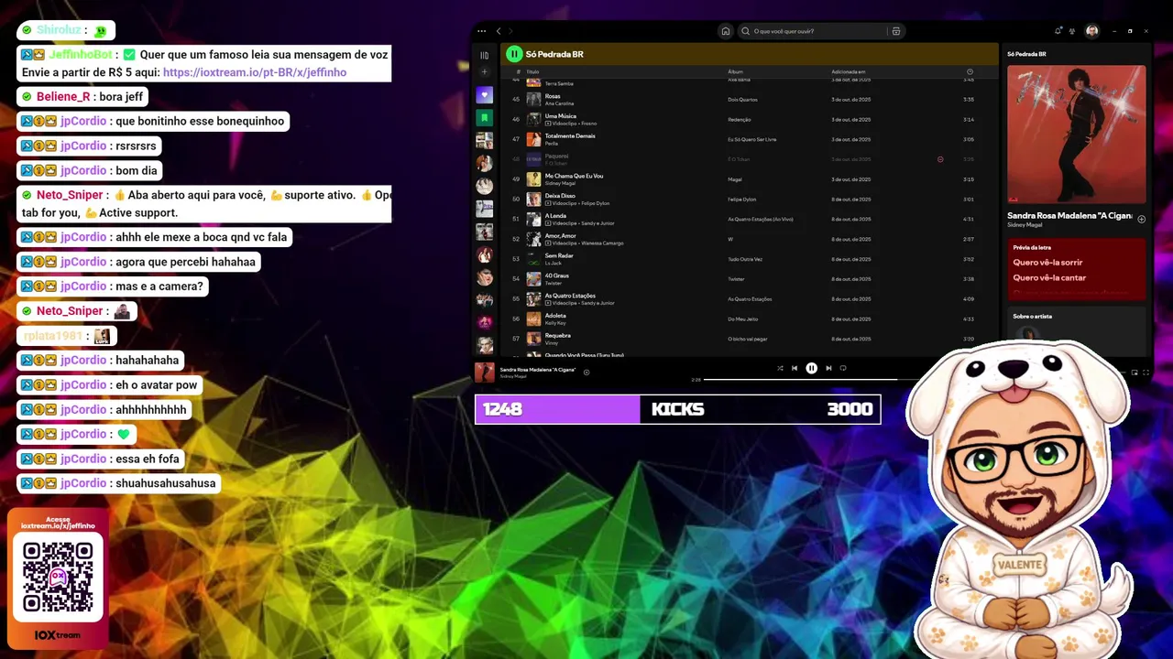Open the 'Só Pedrada BR' title in the right panel

(x=1026, y=54)
